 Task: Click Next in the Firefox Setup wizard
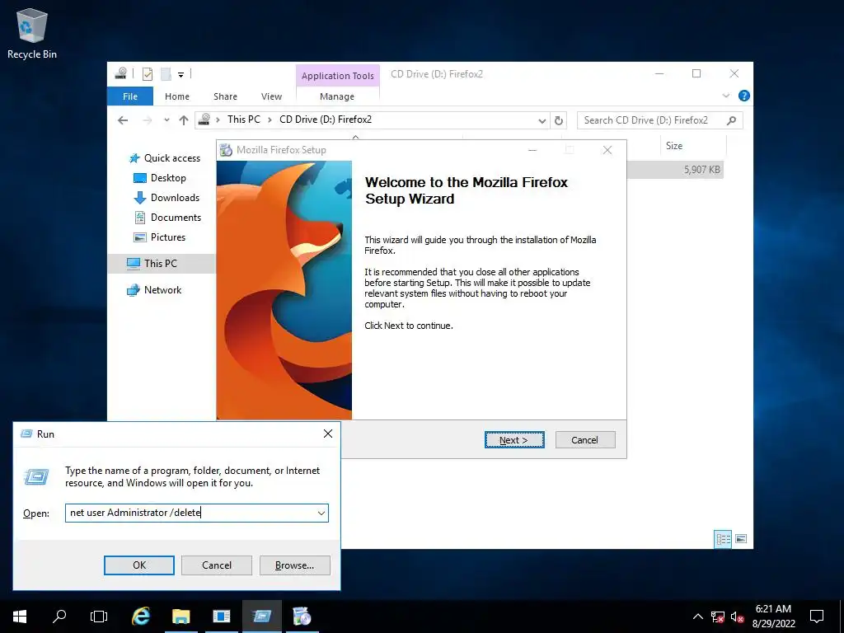[x=514, y=440]
